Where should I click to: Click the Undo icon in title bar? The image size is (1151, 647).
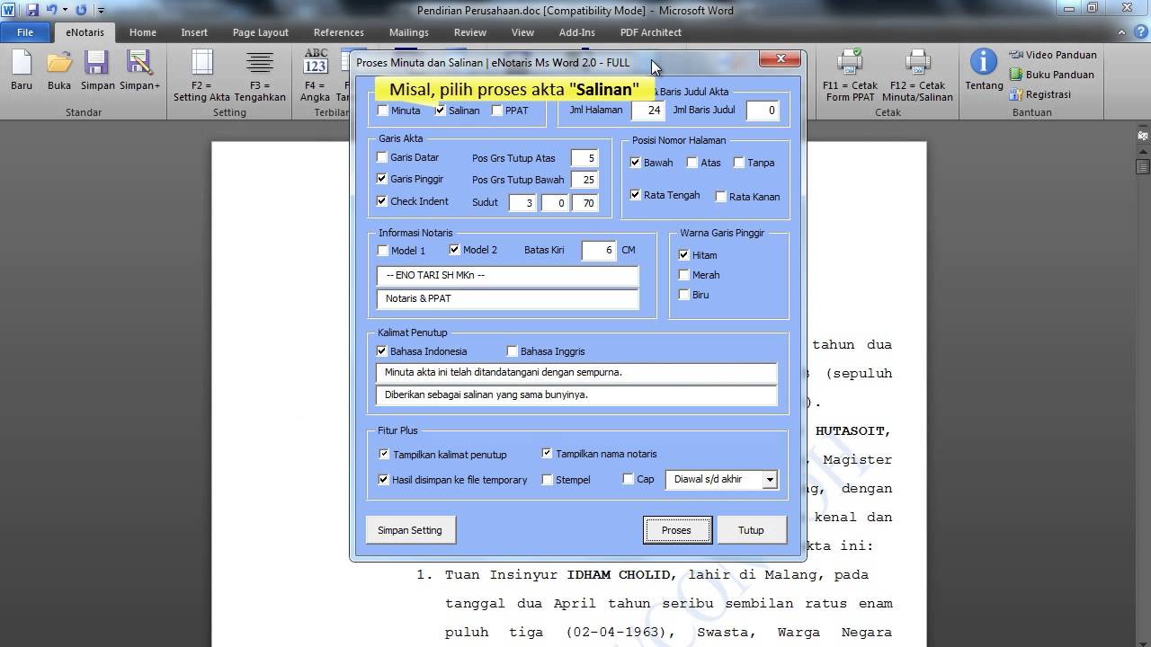point(51,11)
